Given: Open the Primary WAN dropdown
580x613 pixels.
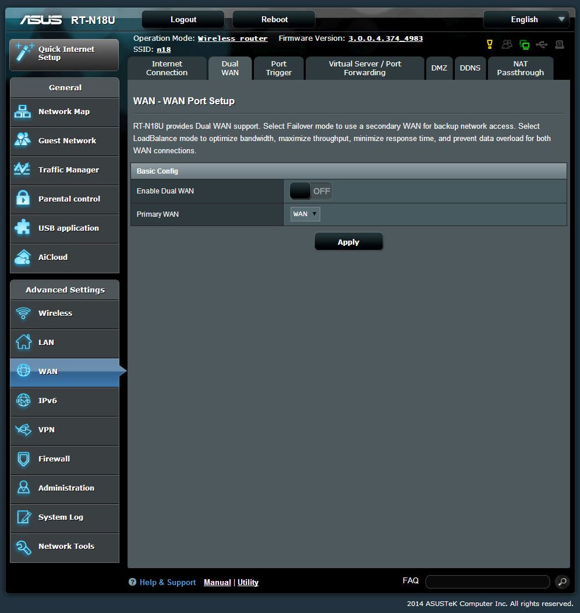Looking at the screenshot, I should coord(305,214).
